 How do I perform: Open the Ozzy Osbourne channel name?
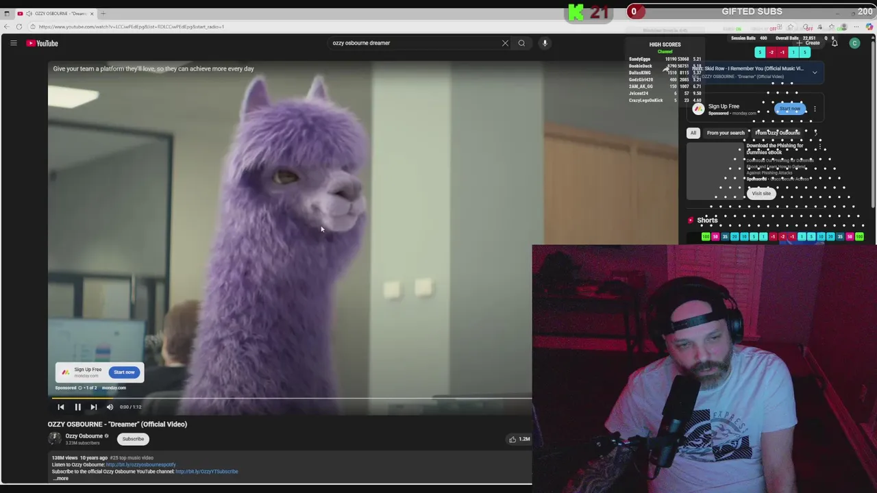(x=84, y=436)
